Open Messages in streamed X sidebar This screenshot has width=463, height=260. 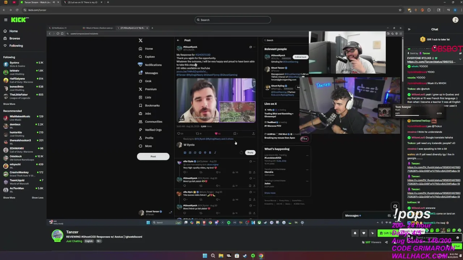click(x=148, y=73)
